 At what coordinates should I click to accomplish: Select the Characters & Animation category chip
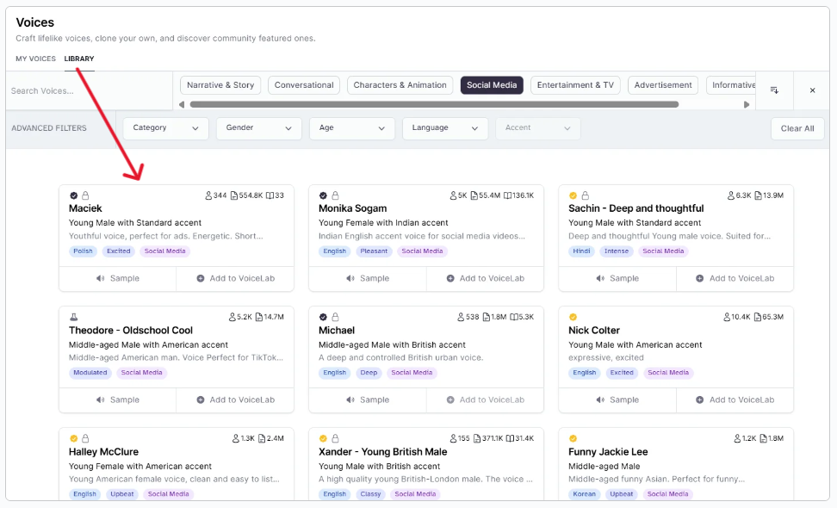pyautogui.click(x=400, y=85)
